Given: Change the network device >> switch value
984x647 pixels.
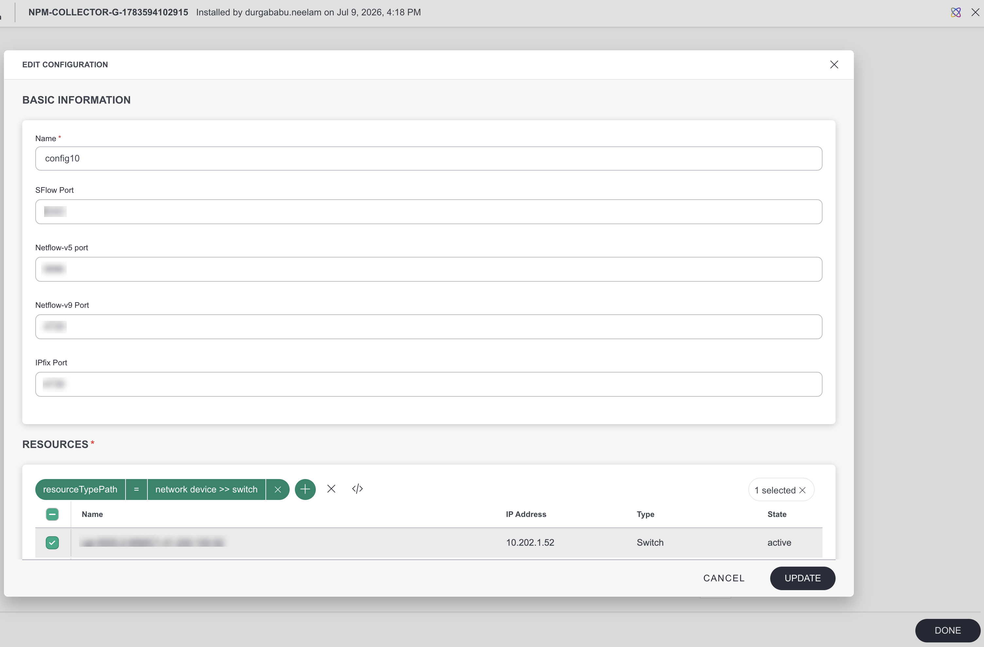Looking at the screenshot, I should [206, 489].
